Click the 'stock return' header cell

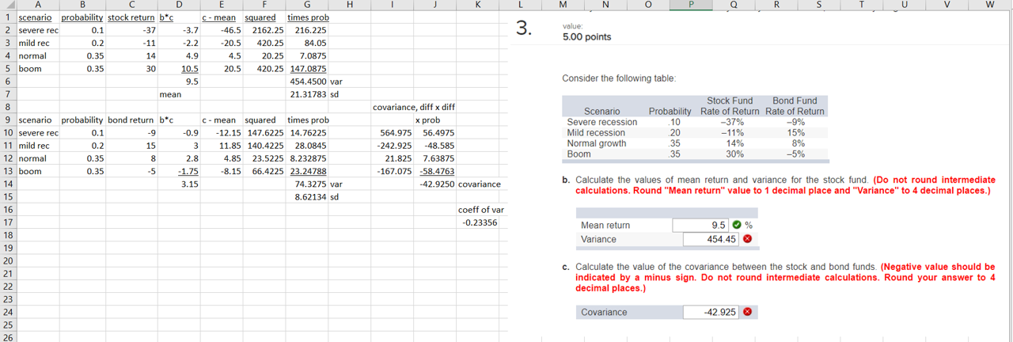click(131, 17)
